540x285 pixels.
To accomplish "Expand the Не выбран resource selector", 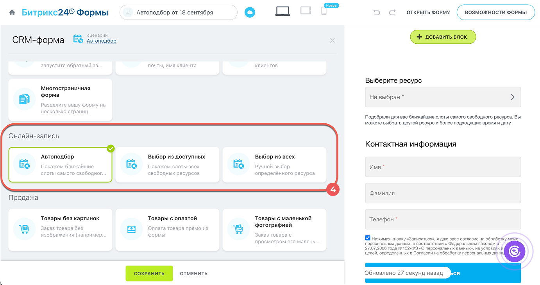I will coord(443,97).
